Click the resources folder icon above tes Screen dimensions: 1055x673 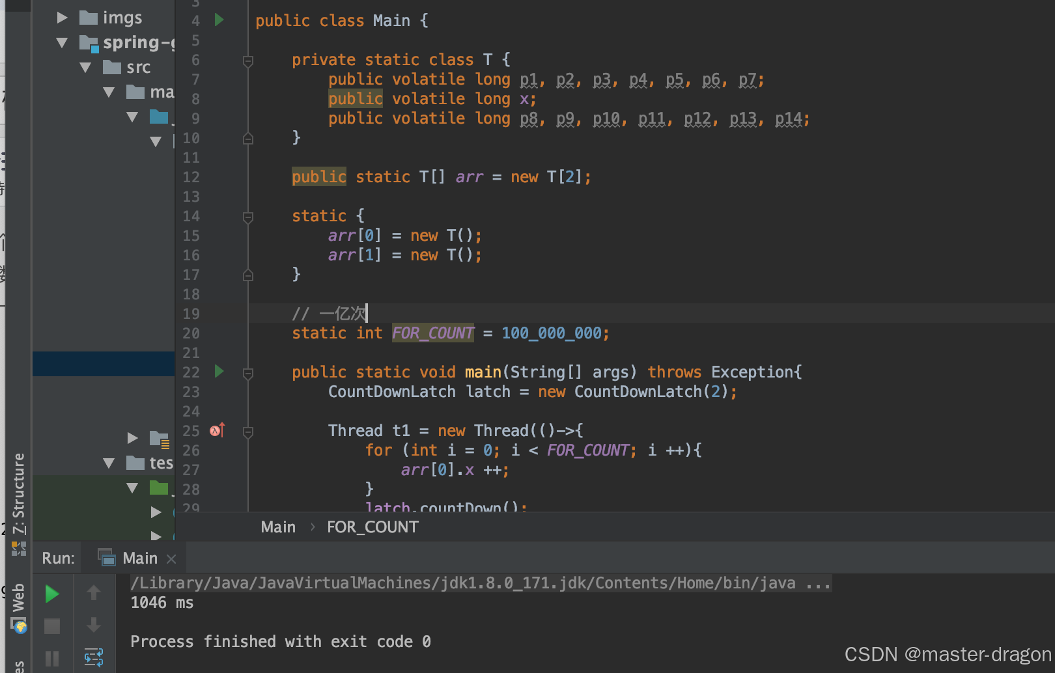[160, 439]
